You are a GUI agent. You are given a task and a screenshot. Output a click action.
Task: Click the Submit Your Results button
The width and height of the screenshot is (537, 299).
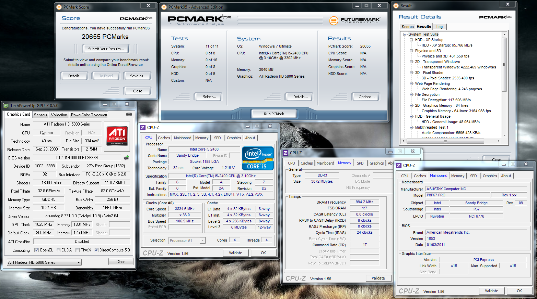[x=106, y=49]
